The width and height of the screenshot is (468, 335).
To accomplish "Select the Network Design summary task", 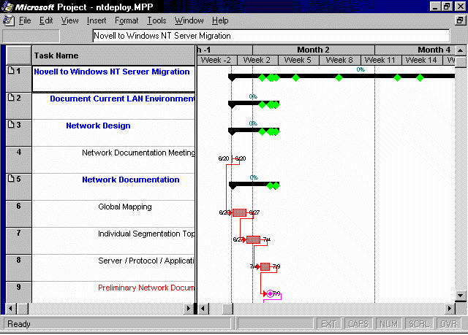I will tap(98, 126).
